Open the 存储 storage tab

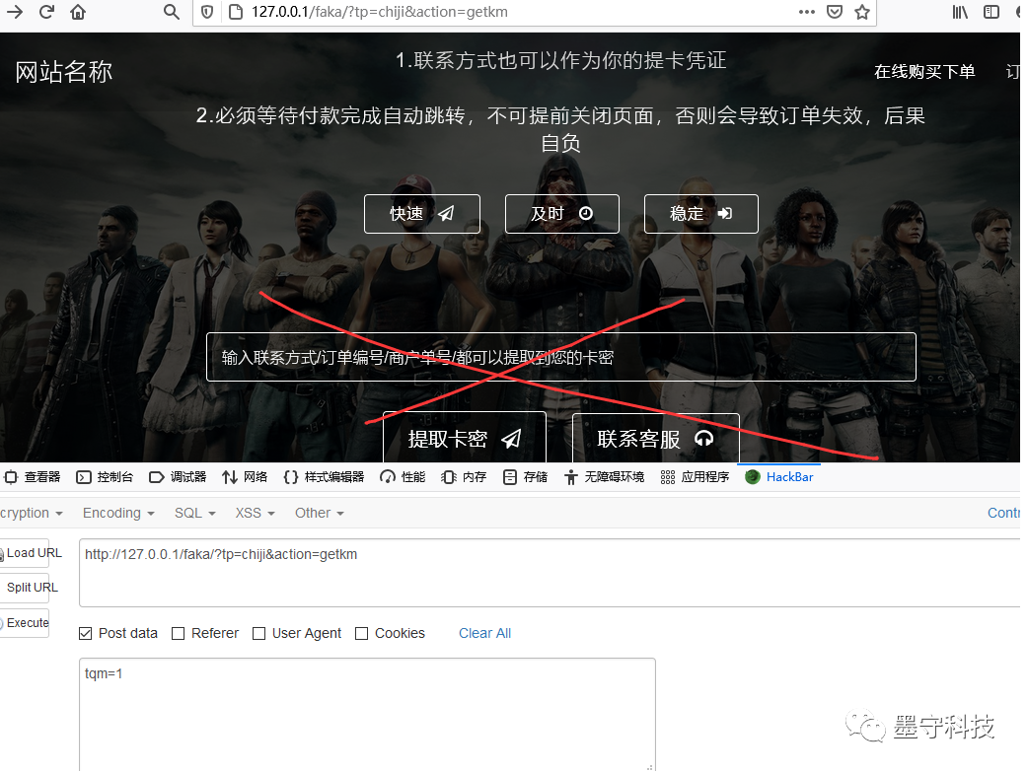click(525, 477)
